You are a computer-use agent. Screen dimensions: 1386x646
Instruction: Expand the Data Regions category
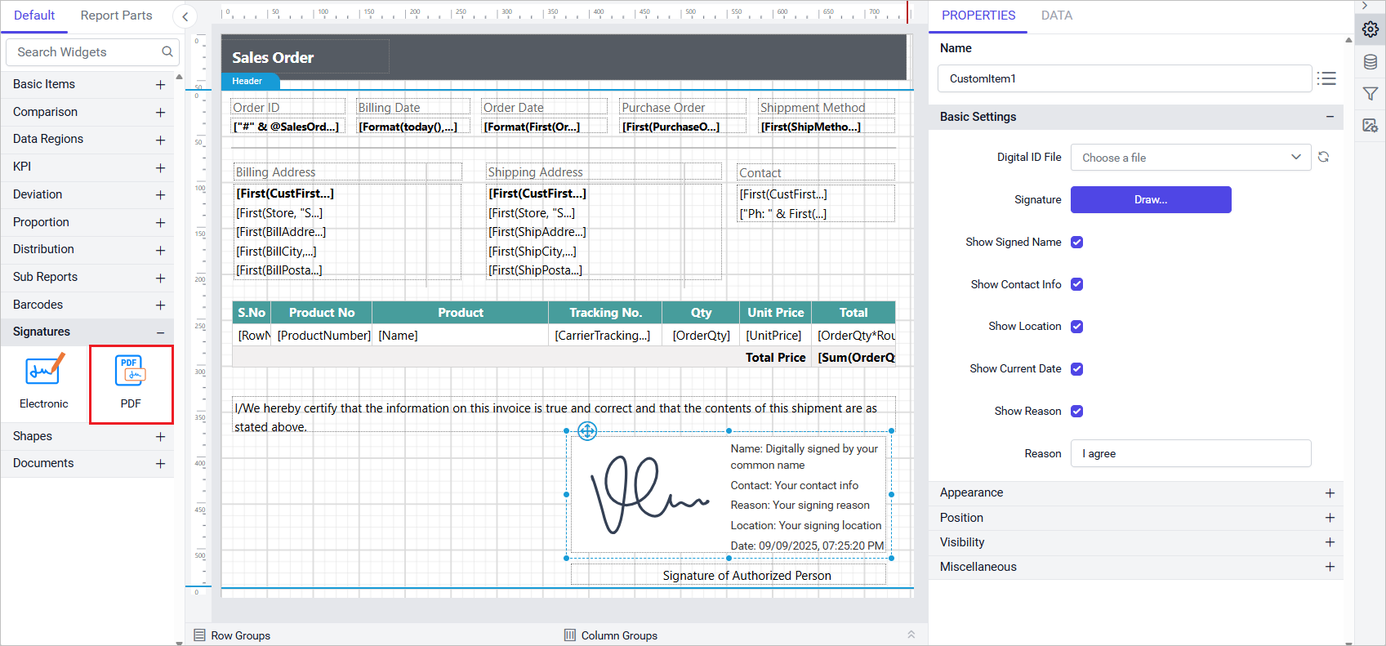(161, 140)
